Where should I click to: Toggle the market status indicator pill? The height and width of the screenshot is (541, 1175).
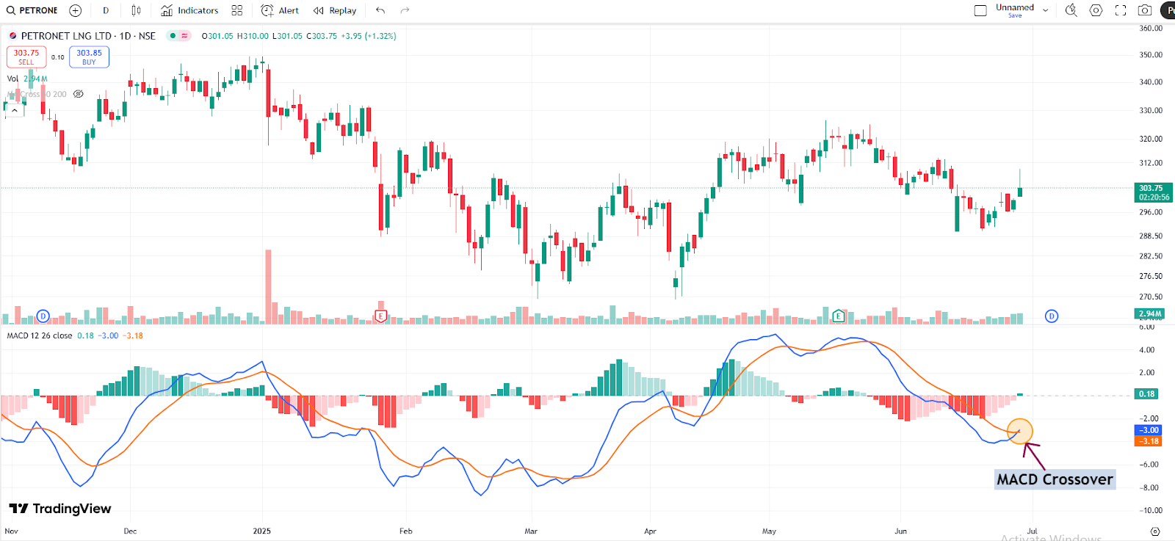178,35
